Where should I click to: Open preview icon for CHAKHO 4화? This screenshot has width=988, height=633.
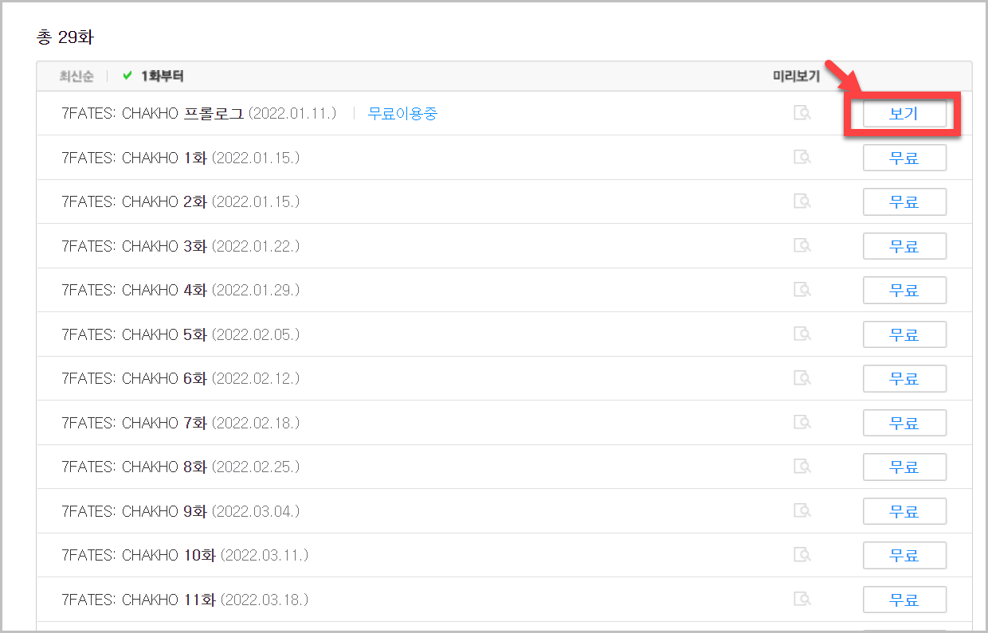(x=802, y=290)
